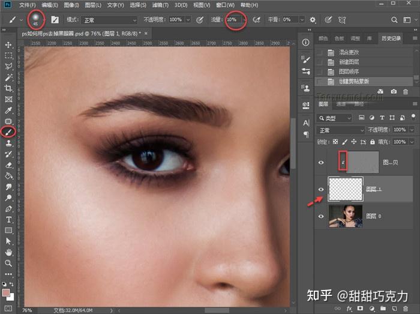Image resolution: width=420 pixels, height=314 pixels.
Task: Select 新建图层 history state
Action: [364, 62]
